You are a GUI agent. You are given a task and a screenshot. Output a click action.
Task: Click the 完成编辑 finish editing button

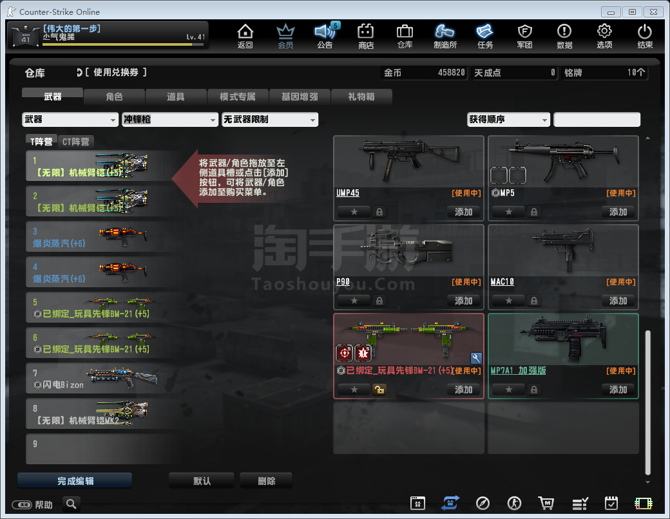coord(75,481)
